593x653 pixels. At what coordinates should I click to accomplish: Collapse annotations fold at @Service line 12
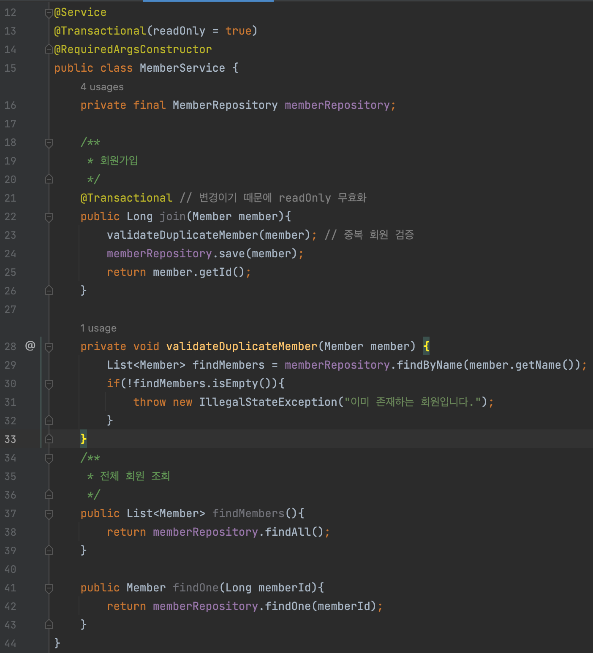pos(49,13)
